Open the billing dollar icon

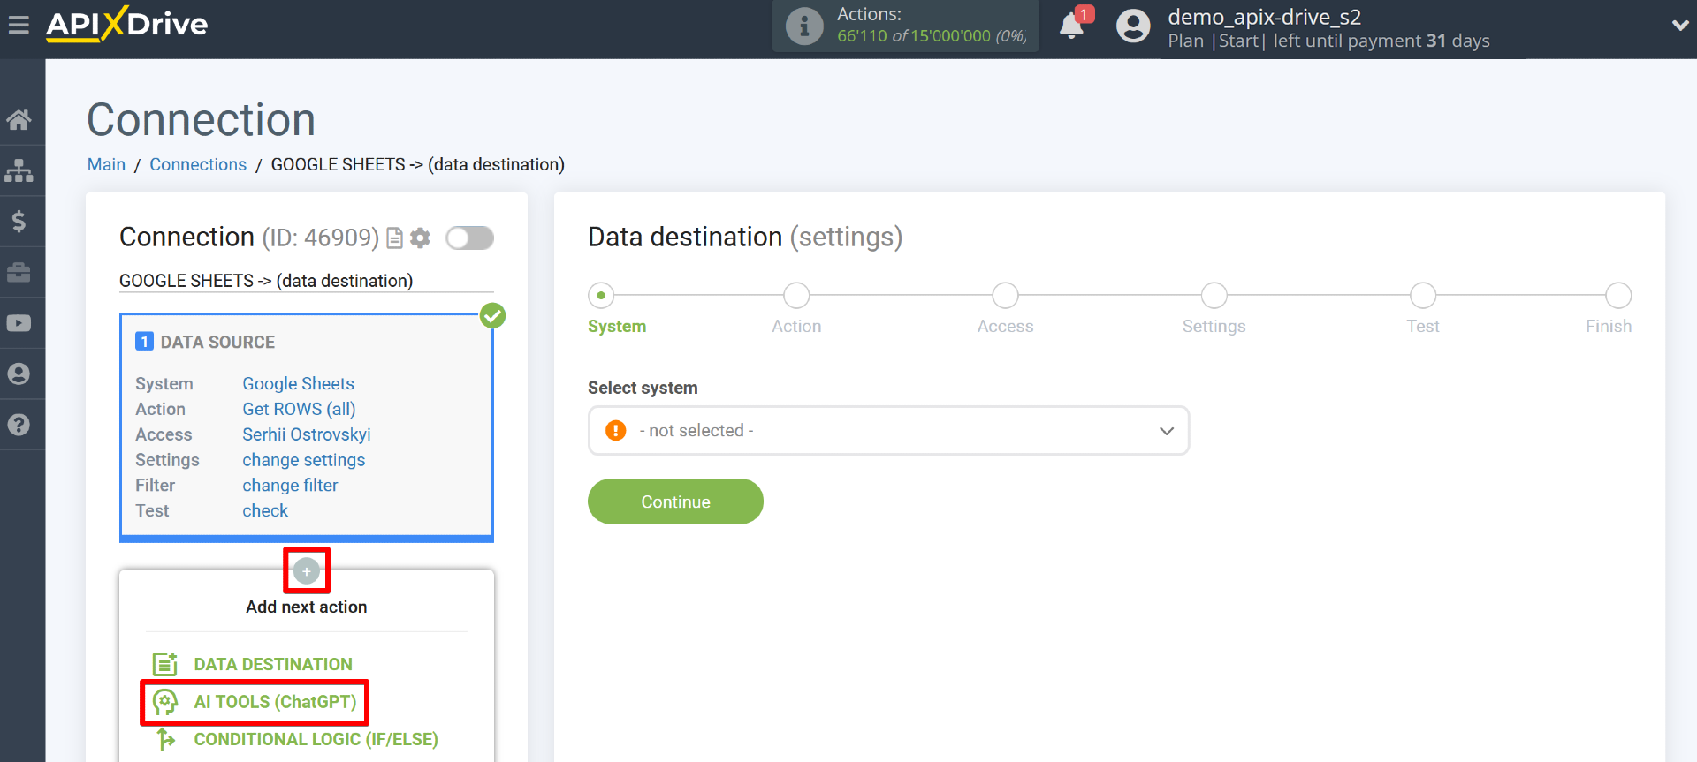point(19,221)
